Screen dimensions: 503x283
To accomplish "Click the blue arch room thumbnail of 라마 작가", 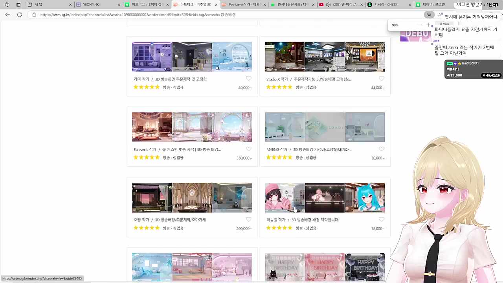I will click(232, 57).
